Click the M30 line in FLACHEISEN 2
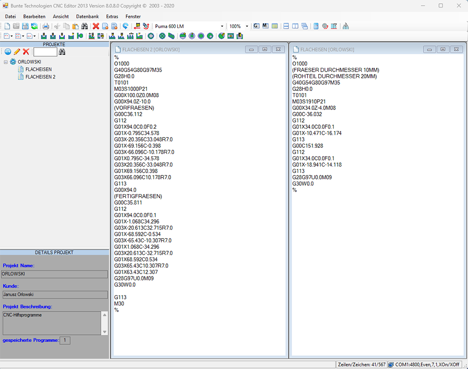Image resolution: width=468 pixels, height=369 pixels. [x=119, y=304]
